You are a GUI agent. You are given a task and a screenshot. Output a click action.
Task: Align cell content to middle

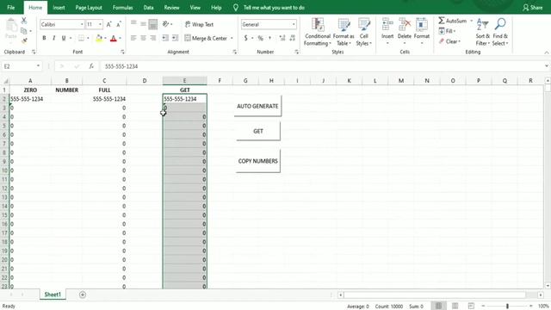[x=143, y=24]
